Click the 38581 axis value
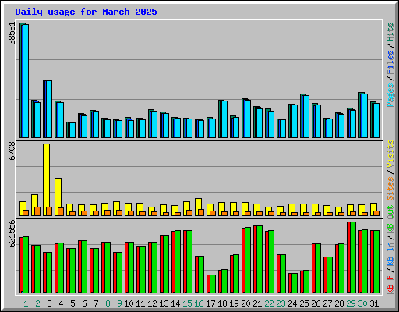The width and height of the screenshot is (399, 312). 12,34
